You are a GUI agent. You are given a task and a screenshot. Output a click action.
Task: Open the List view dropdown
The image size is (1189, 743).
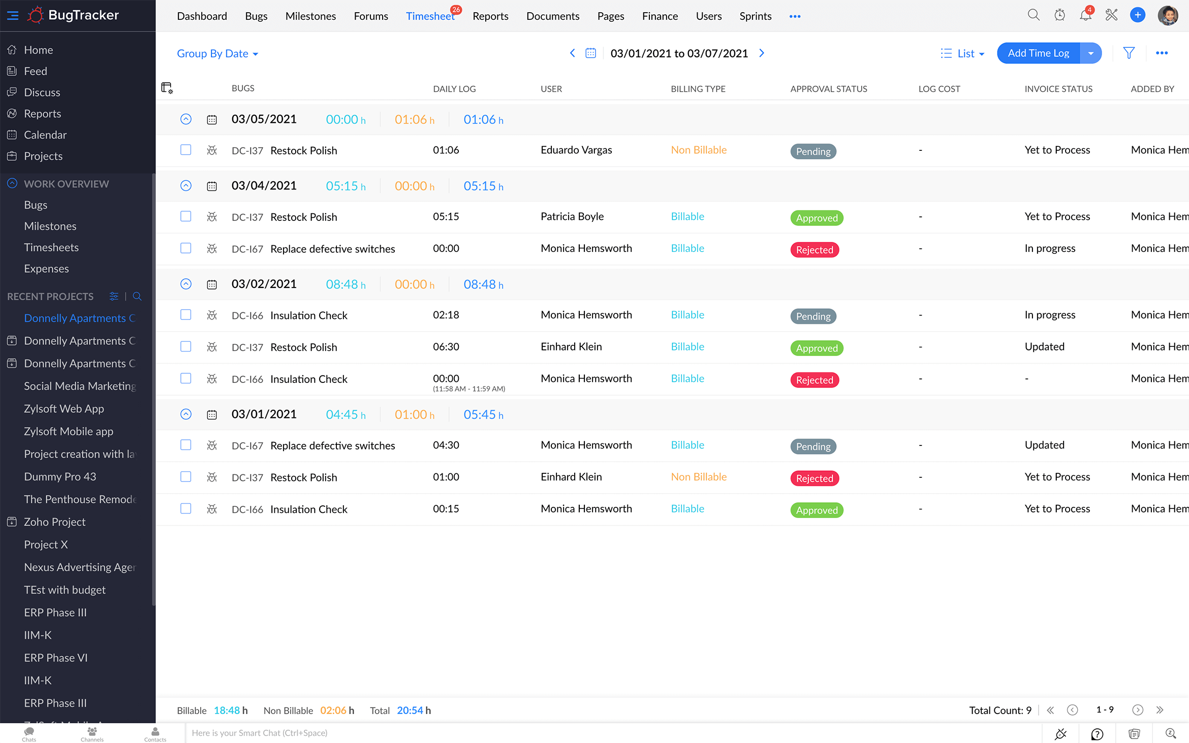tap(962, 53)
